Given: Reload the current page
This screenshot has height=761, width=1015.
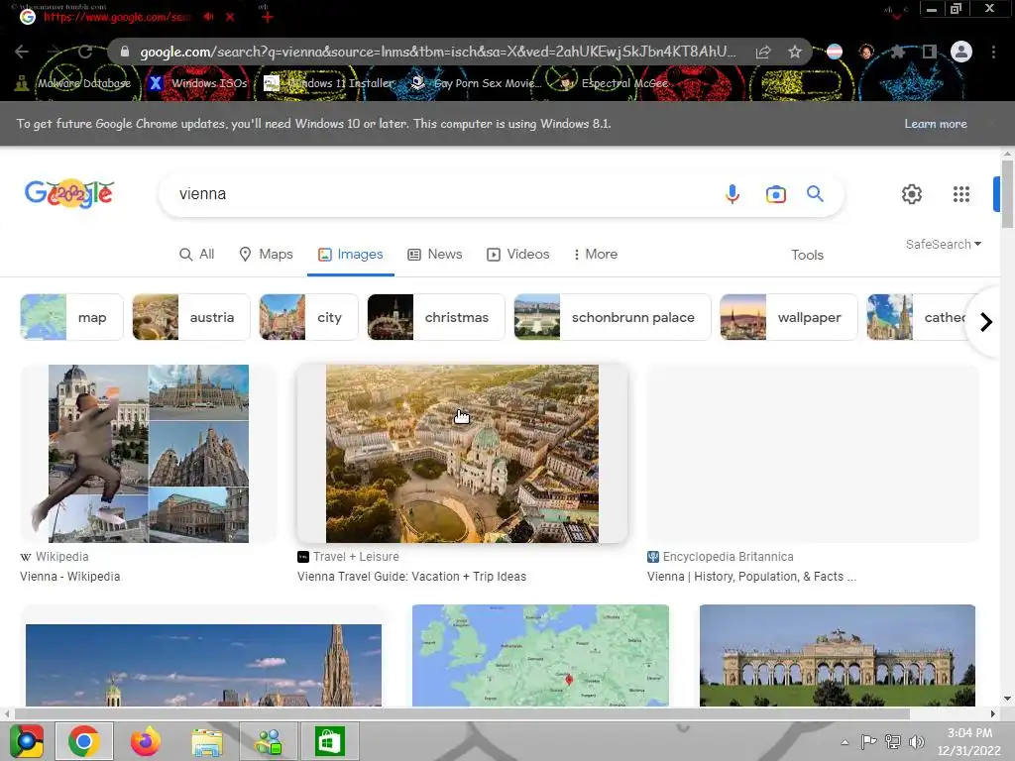Looking at the screenshot, I should 85,52.
